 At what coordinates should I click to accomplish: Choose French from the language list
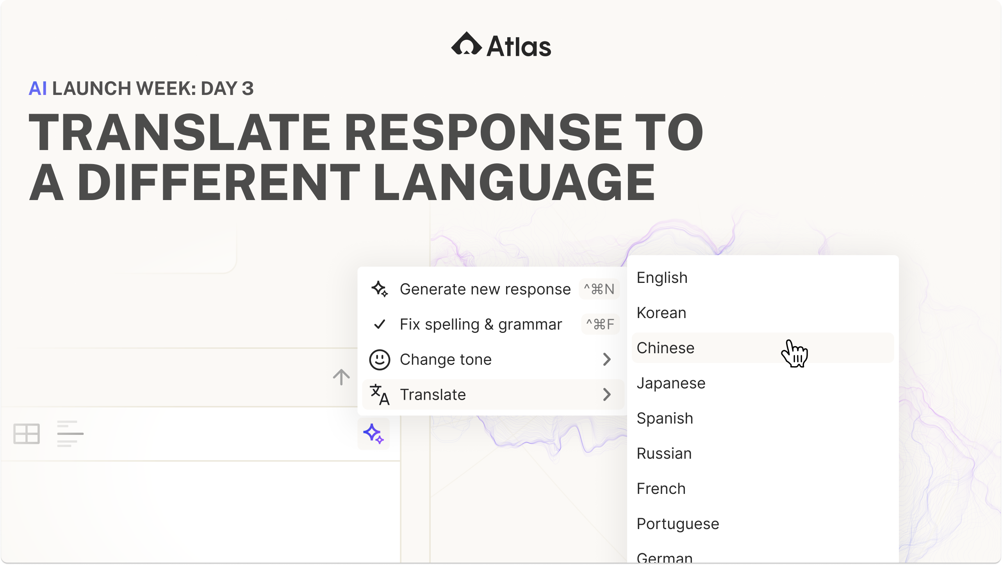pos(661,488)
